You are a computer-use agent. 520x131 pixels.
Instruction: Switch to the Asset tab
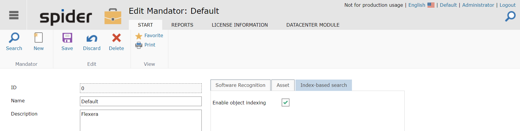pyautogui.click(x=283, y=85)
